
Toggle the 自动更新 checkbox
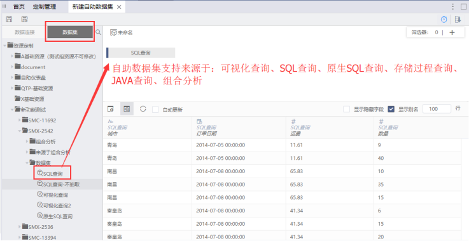(155, 109)
